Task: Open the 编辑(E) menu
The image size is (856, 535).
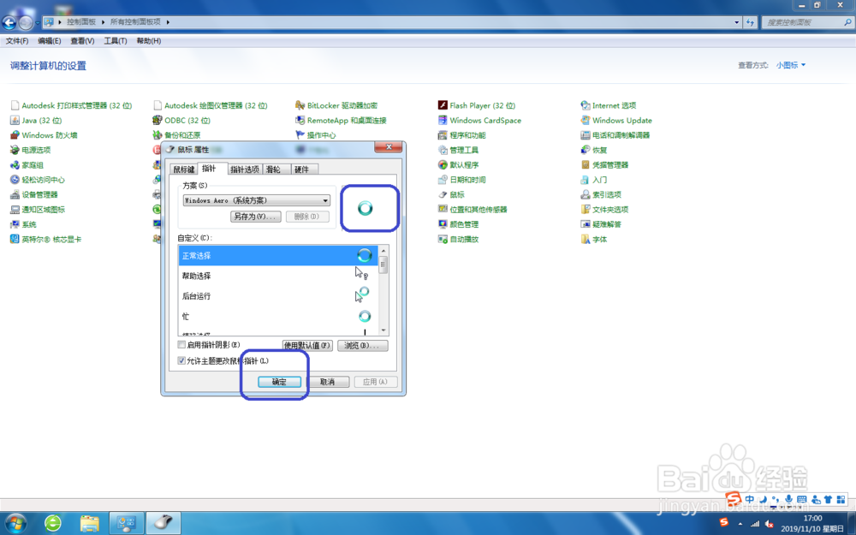Action: tap(49, 41)
